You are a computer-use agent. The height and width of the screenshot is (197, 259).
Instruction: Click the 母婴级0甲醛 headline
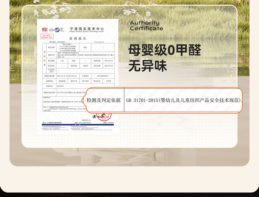[165, 50]
